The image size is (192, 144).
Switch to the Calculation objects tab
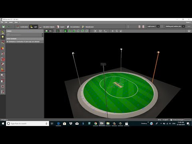pos(47,27)
